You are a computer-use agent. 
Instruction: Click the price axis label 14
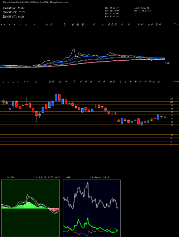click(x=171, y=122)
